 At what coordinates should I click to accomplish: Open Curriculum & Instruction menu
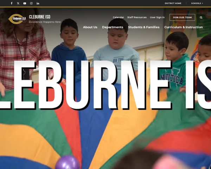184,27
